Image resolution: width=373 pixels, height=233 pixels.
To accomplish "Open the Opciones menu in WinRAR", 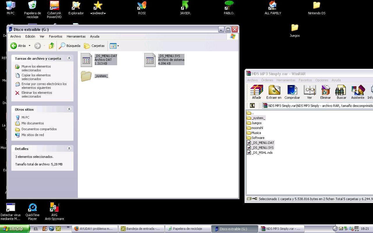I will pos(322,80).
